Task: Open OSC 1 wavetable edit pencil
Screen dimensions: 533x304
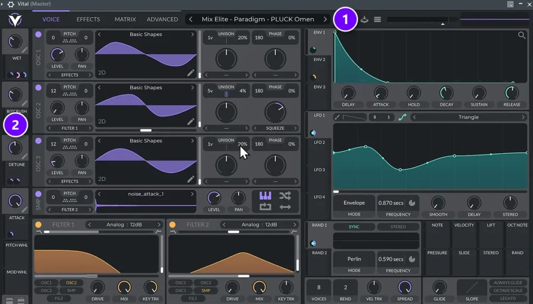Action: tap(191, 73)
